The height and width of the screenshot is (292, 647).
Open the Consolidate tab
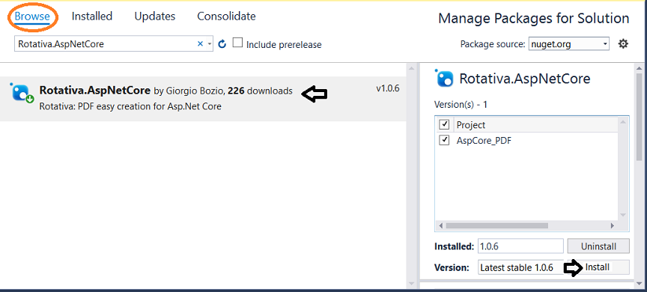227,16
